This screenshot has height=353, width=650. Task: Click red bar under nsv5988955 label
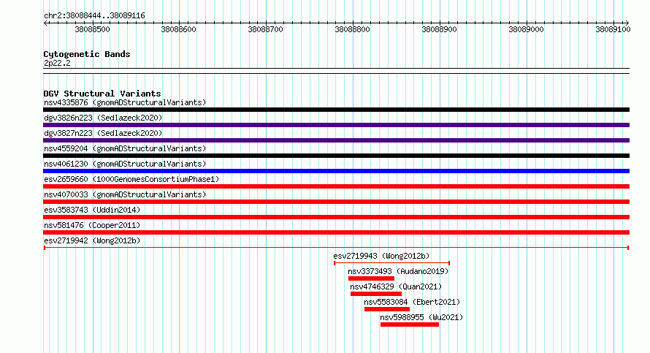pos(410,324)
